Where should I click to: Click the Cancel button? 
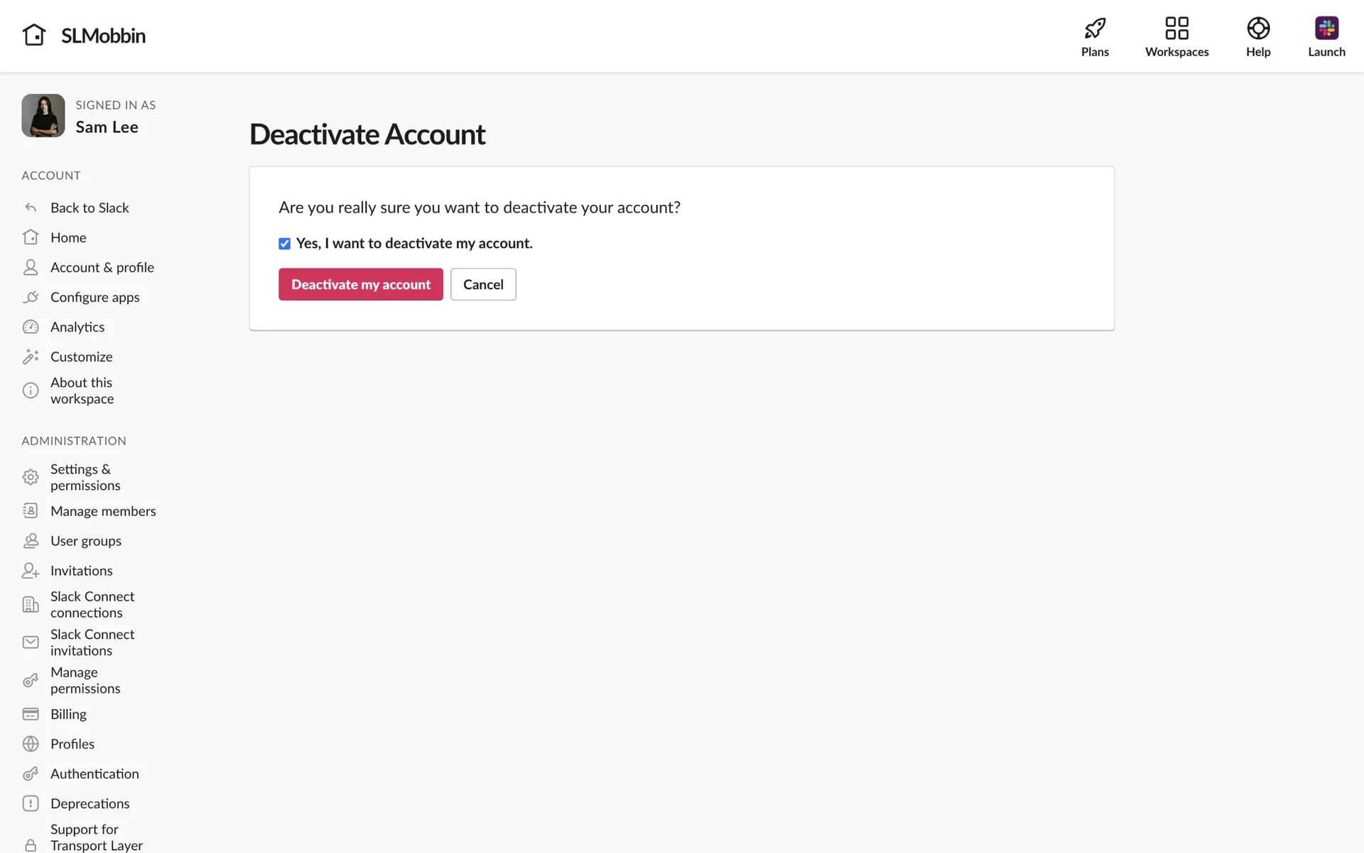[483, 284]
